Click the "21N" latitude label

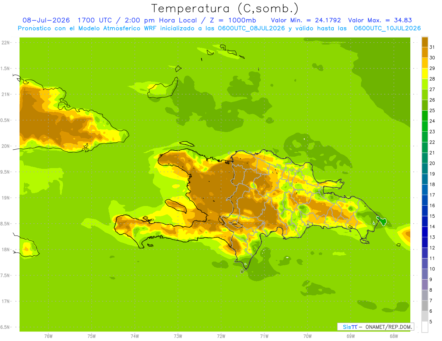click(6, 94)
